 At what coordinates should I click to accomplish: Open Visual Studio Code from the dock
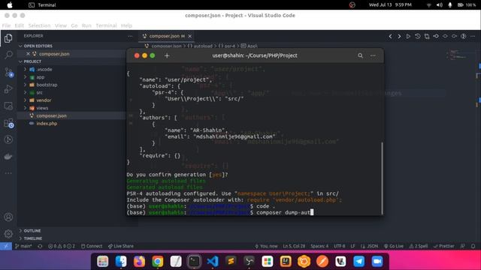(x=212, y=261)
